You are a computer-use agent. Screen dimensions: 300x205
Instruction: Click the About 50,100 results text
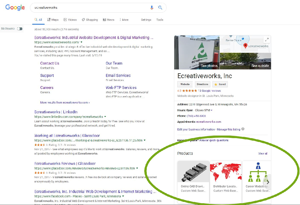[56, 29]
